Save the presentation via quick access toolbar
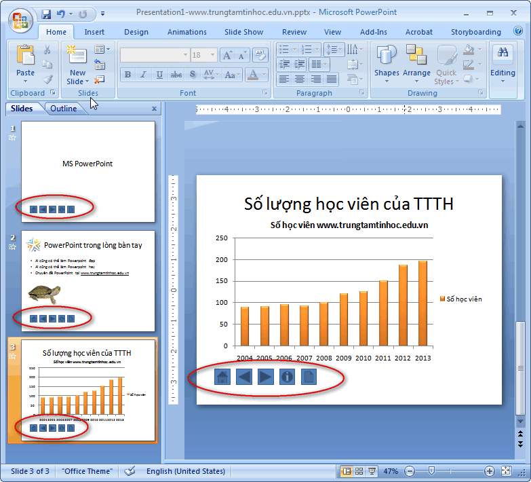 (x=46, y=14)
